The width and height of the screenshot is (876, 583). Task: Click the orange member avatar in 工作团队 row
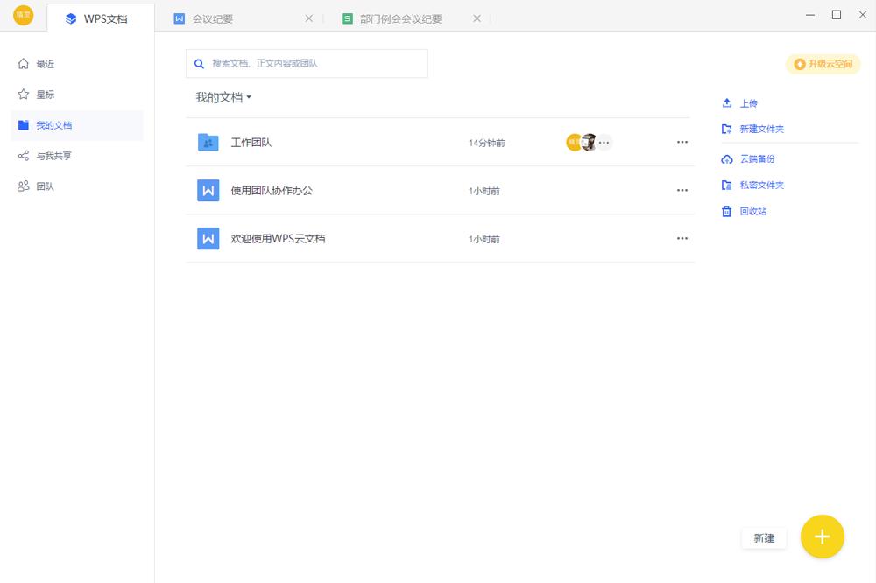[574, 143]
